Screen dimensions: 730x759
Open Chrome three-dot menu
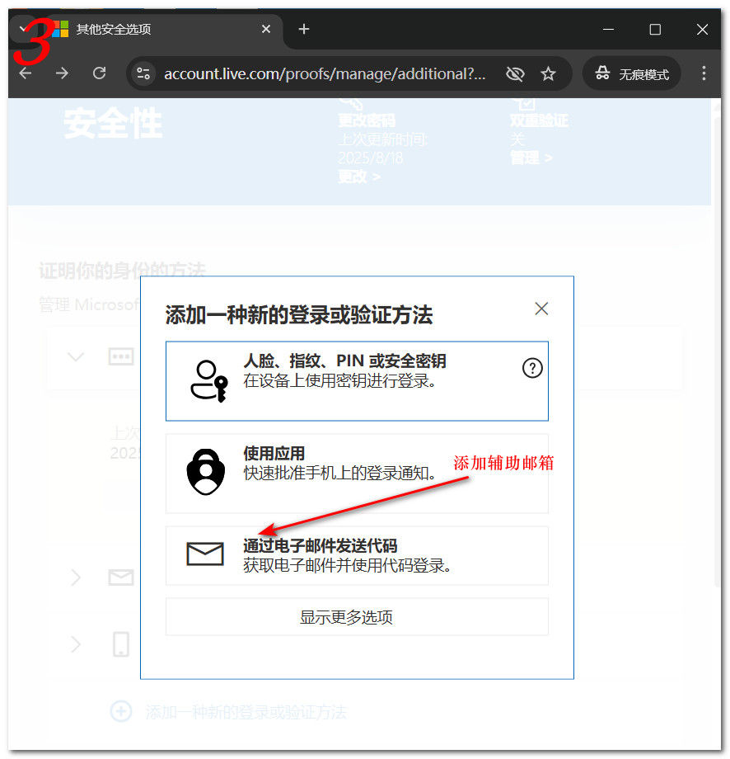(704, 73)
